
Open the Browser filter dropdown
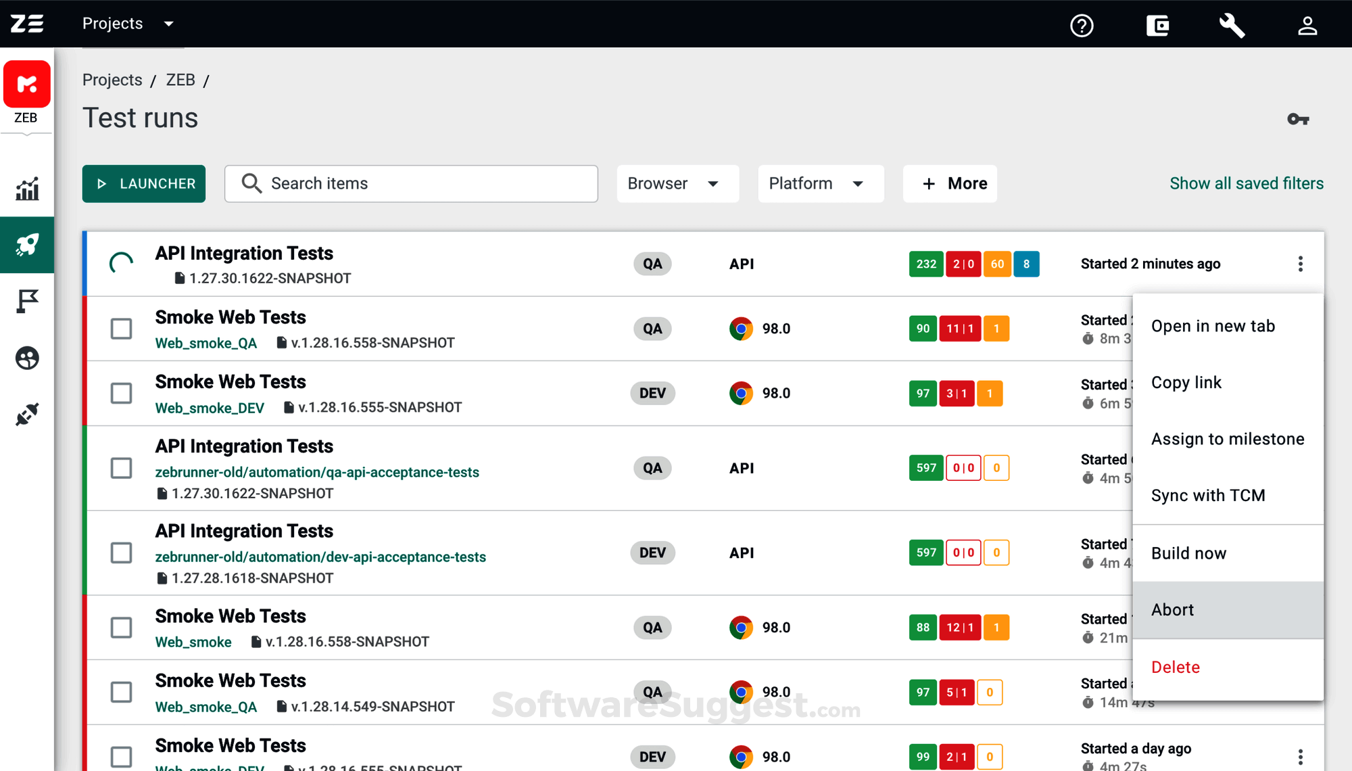(677, 183)
